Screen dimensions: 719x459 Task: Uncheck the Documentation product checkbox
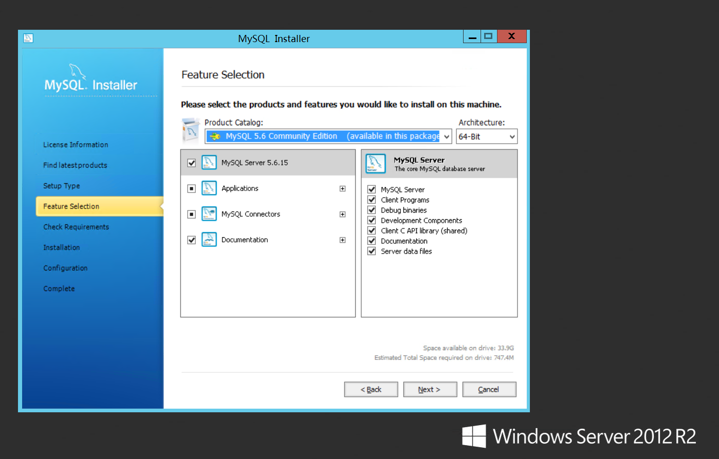coord(192,240)
